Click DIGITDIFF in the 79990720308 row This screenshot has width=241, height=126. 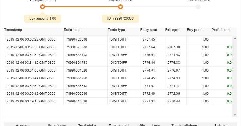119,39
